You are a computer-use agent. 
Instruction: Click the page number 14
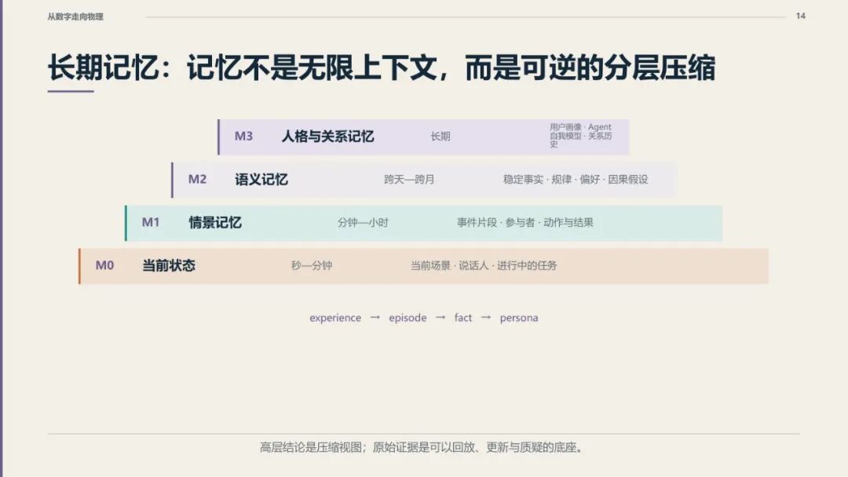[x=800, y=16]
